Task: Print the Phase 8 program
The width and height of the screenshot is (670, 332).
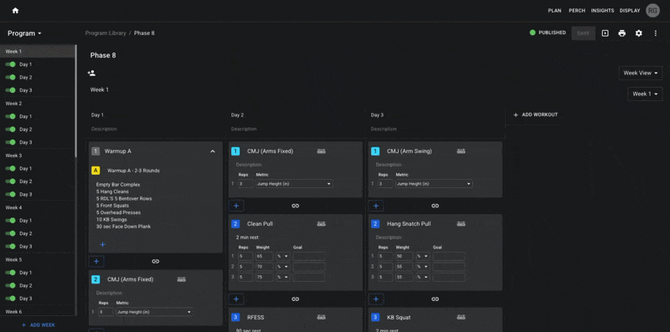Action: [621, 33]
